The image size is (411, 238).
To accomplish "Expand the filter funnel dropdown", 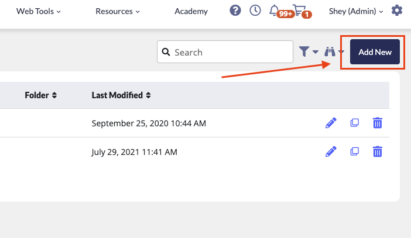I will pos(309,51).
